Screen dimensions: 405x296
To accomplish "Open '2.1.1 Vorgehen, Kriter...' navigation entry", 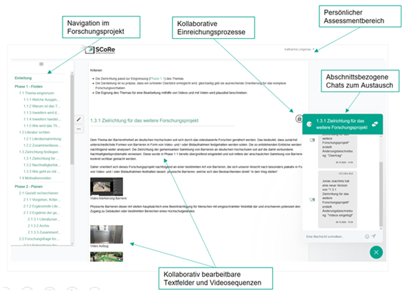I will click(x=42, y=200).
